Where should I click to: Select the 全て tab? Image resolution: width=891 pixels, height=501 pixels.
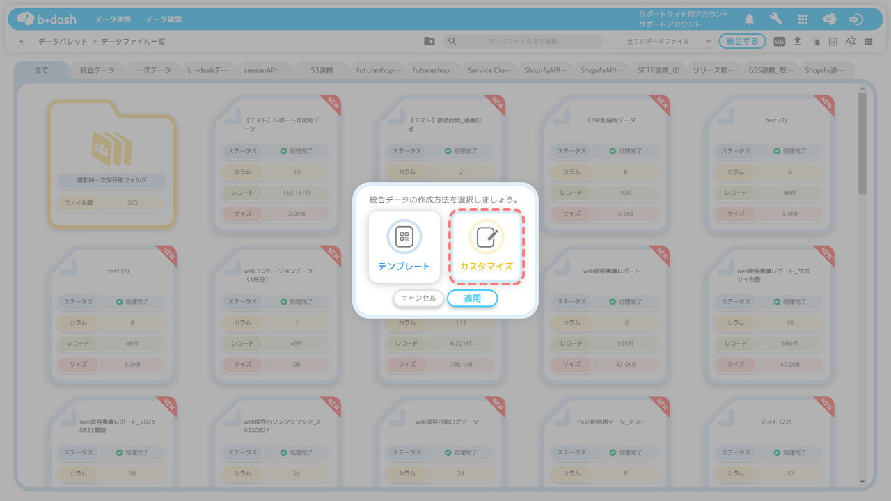tap(42, 70)
